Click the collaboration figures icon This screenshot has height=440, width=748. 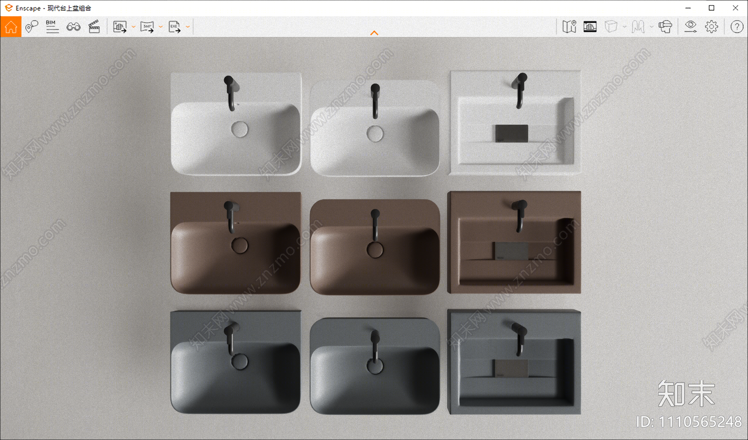coord(638,27)
